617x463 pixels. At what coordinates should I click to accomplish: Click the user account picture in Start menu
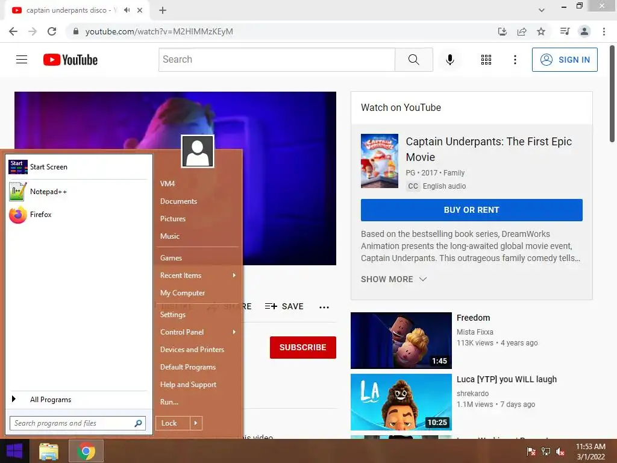198,151
